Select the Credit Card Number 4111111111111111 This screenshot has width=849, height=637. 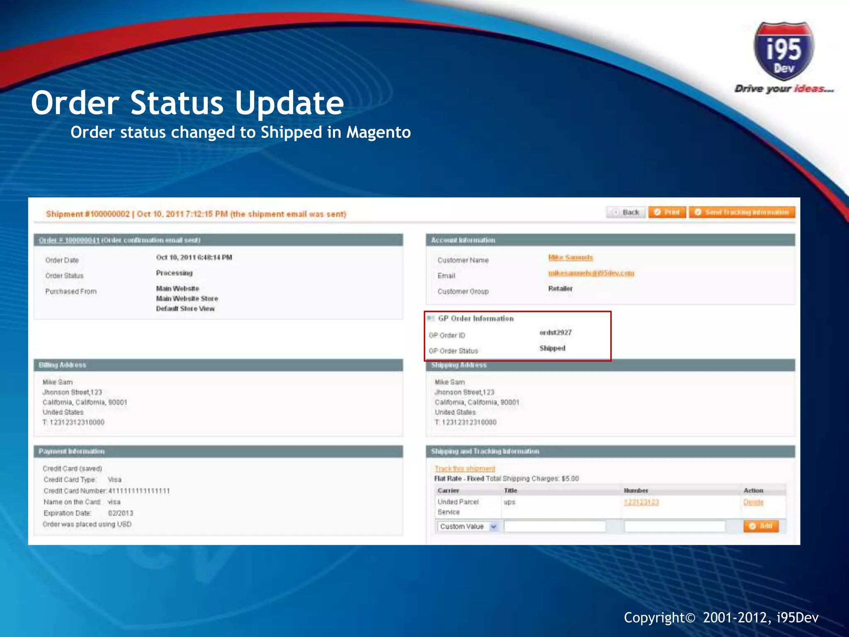pyautogui.click(x=139, y=491)
